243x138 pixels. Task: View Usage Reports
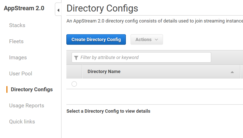click(27, 106)
